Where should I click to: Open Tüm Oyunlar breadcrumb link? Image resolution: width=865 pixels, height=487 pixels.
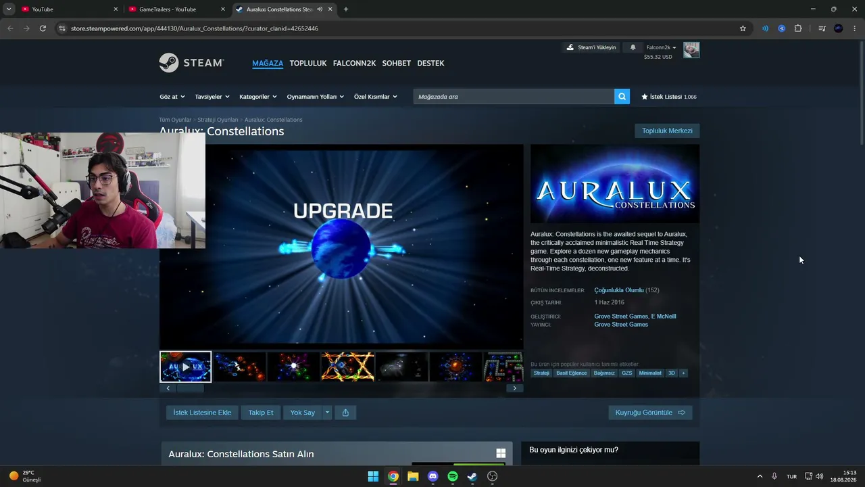pyautogui.click(x=175, y=120)
